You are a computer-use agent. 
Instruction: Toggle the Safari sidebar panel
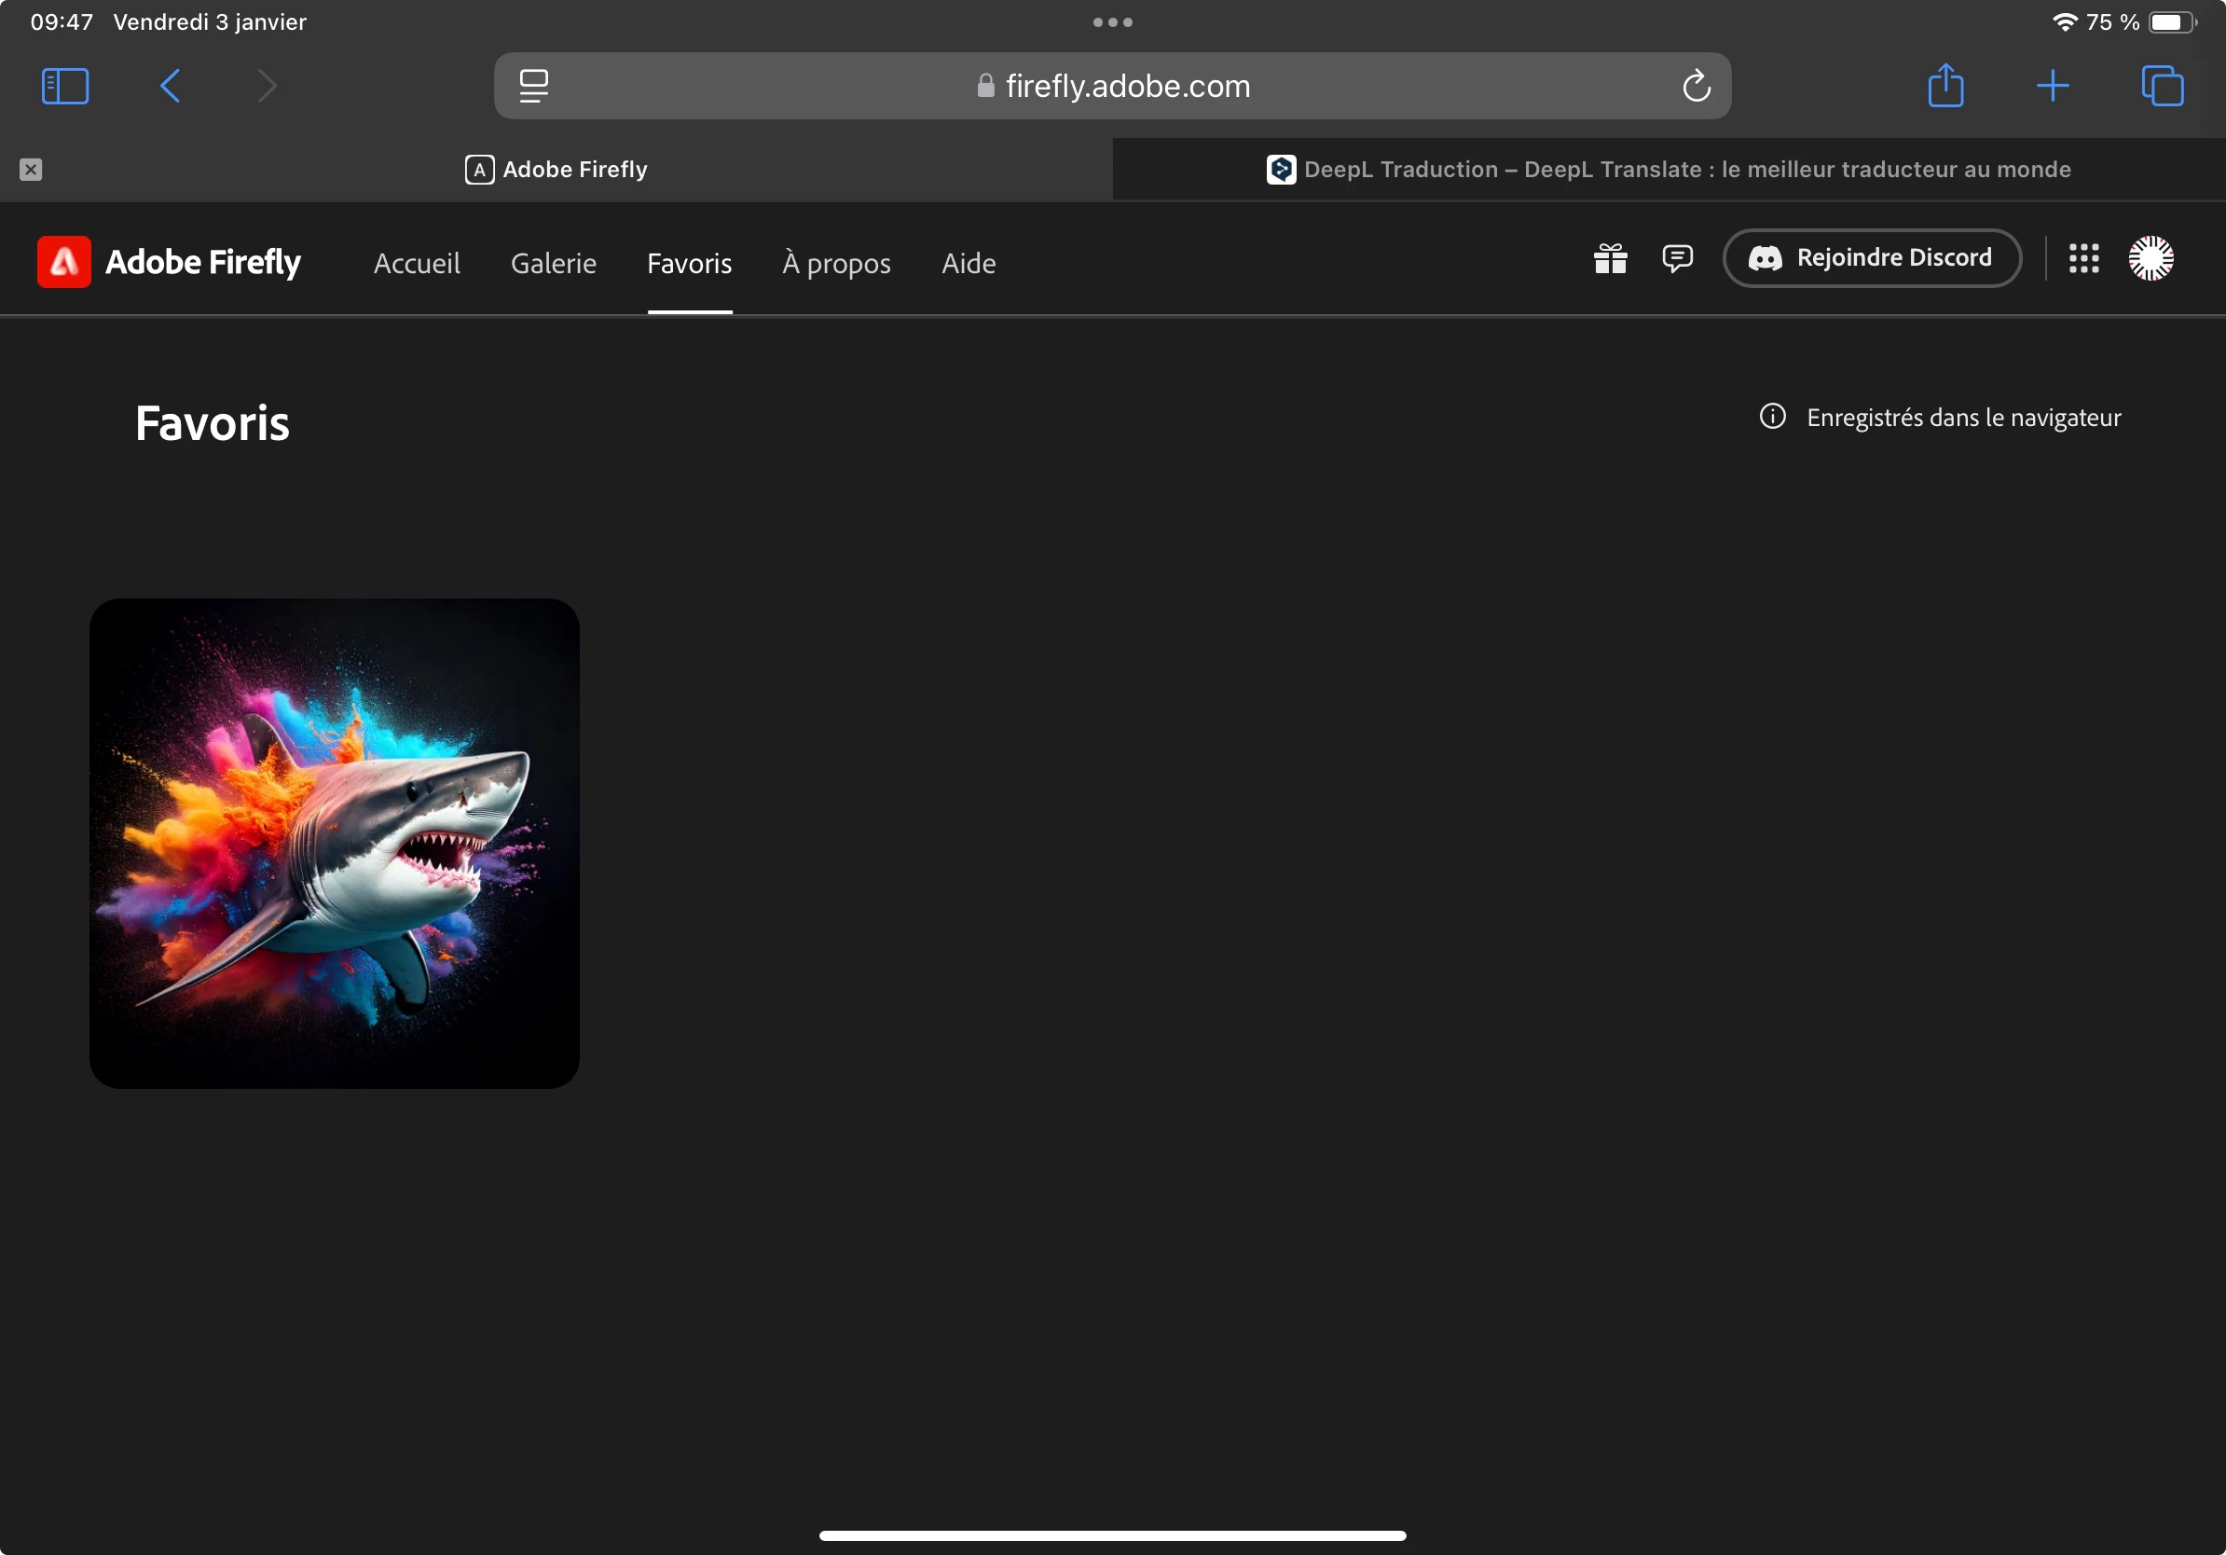click(65, 87)
